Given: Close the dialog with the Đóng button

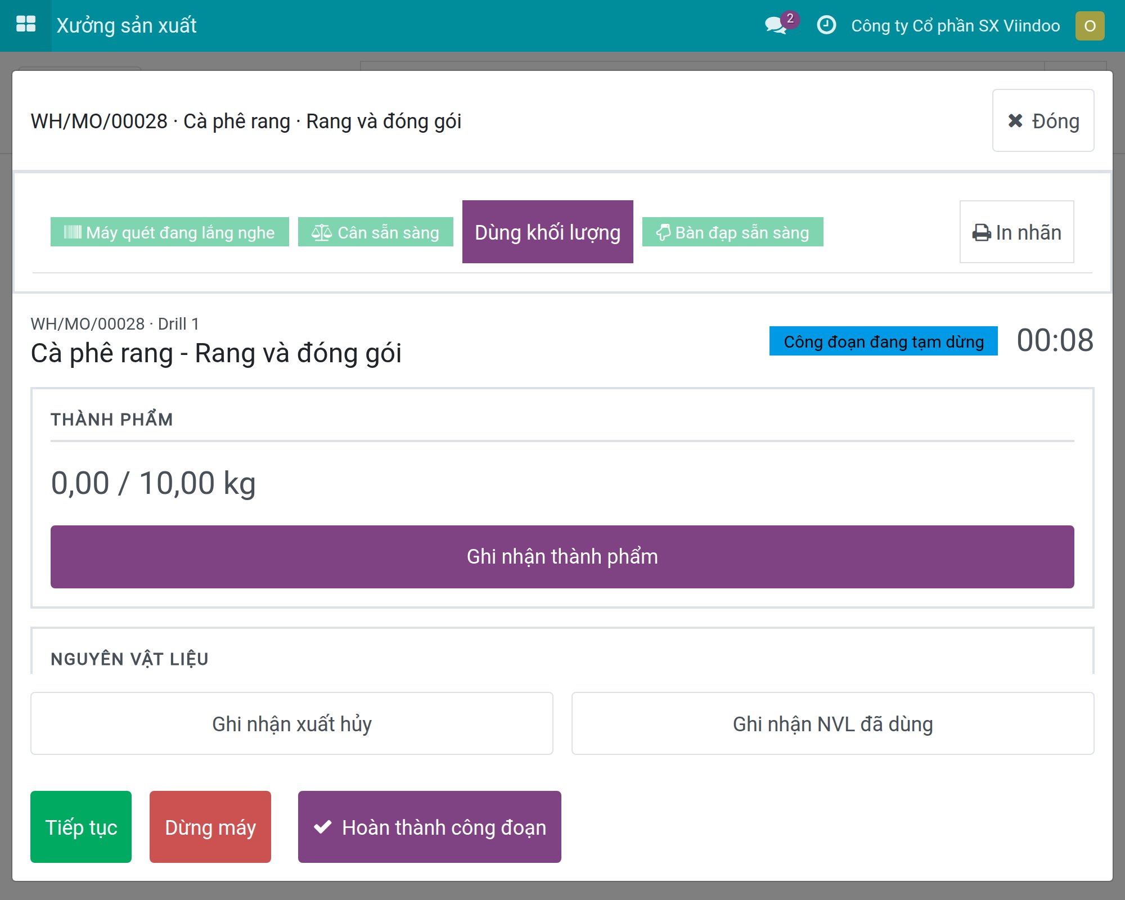Looking at the screenshot, I should [1043, 120].
